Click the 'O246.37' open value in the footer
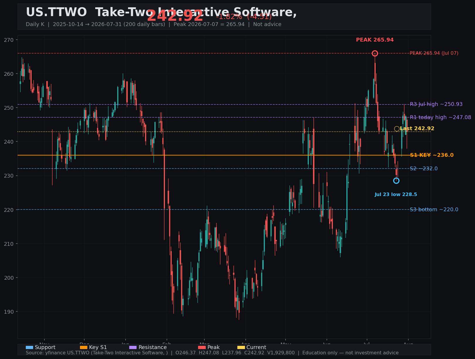The height and width of the screenshot is (359, 475). (x=185, y=353)
